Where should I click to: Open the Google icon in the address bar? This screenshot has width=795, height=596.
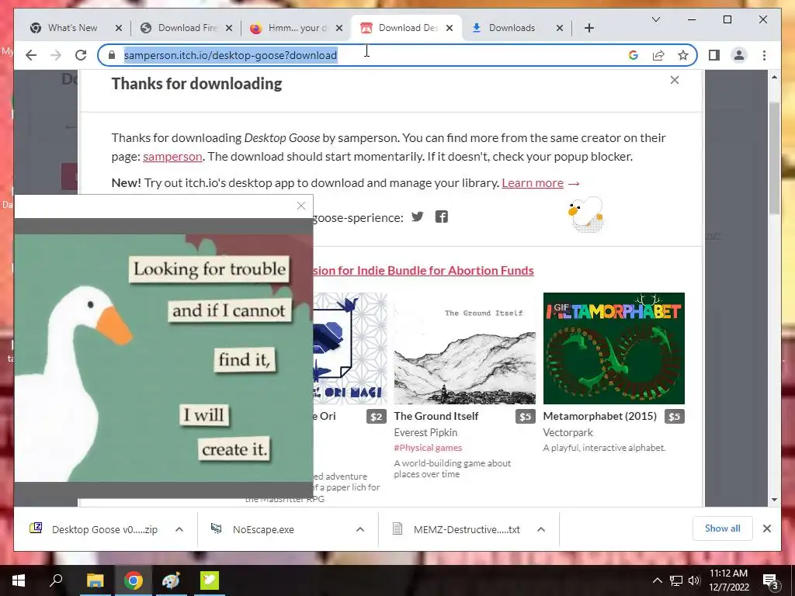click(x=634, y=55)
